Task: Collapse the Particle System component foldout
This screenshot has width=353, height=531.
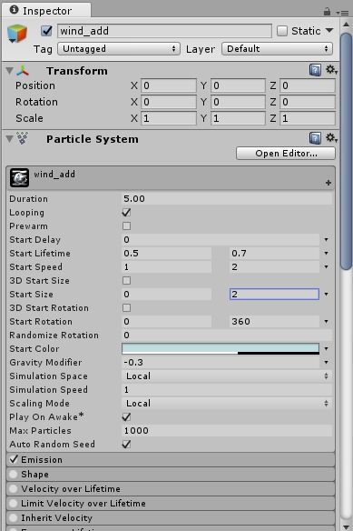Action: [x=10, y=139]
